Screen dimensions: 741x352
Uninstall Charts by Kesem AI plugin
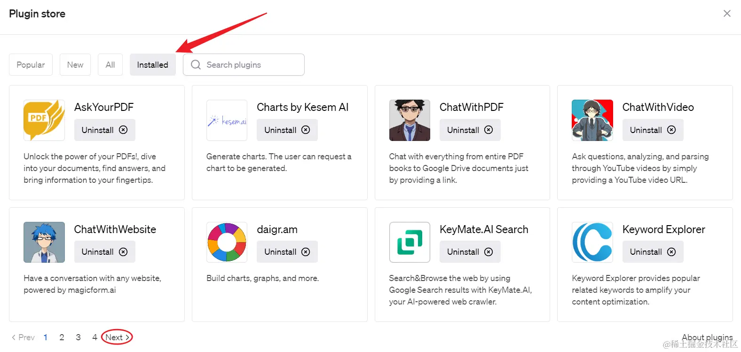[287, 130]
